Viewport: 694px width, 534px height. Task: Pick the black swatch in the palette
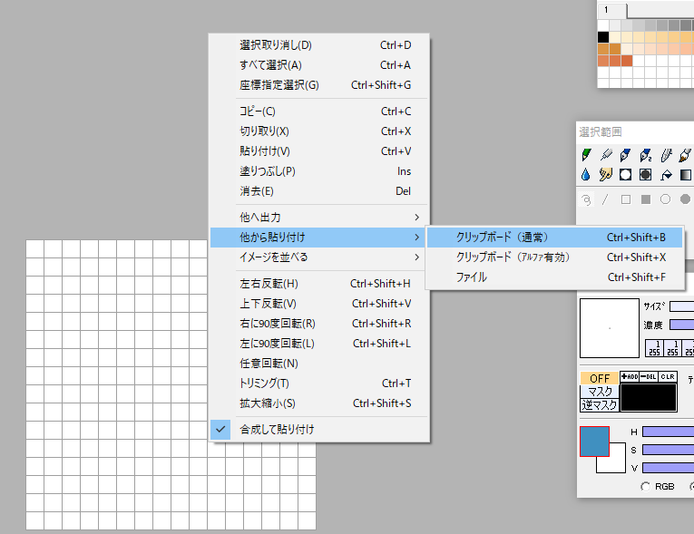pyautogui.click(x=603, y=37)
